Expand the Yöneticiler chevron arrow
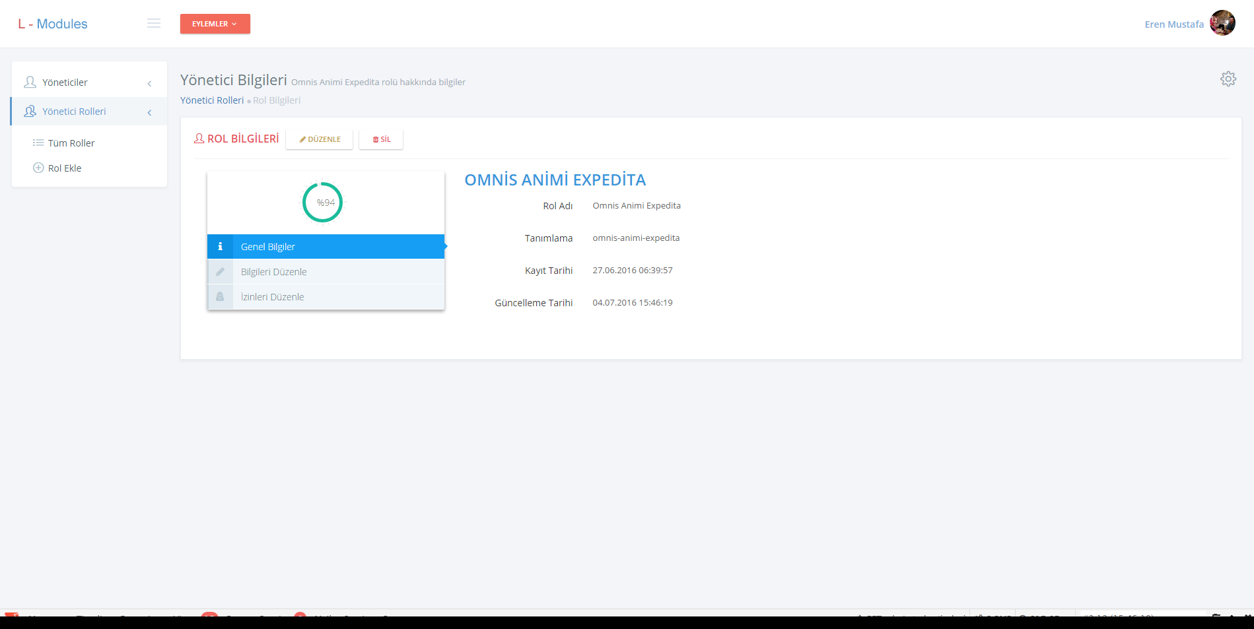This screenshot has height=629, width=1254. (150, 83)
